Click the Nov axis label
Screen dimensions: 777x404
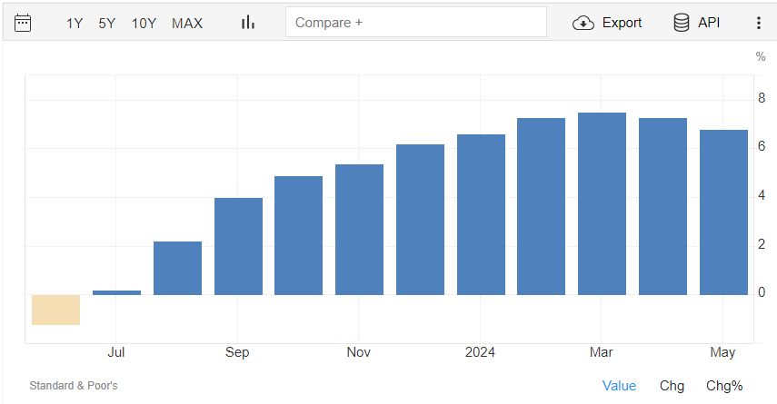(358, 352)
